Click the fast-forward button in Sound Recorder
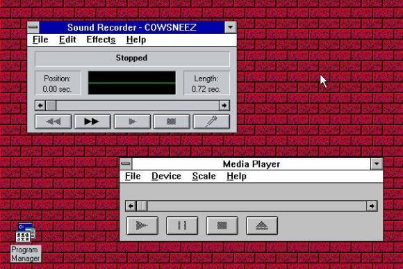 coord(92,122)
